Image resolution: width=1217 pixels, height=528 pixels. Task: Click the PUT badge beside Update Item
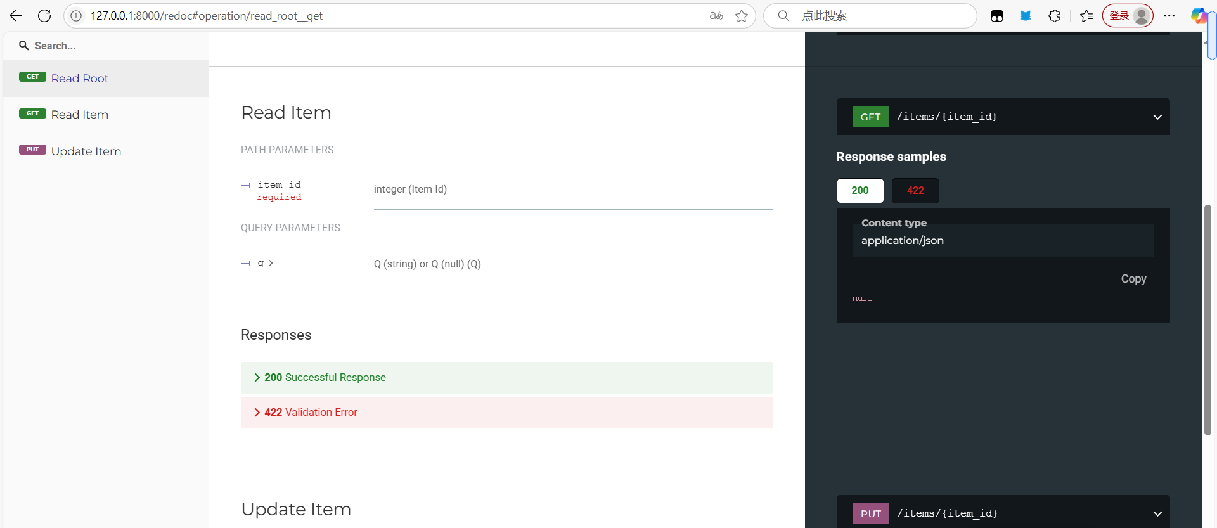point(32,150)
